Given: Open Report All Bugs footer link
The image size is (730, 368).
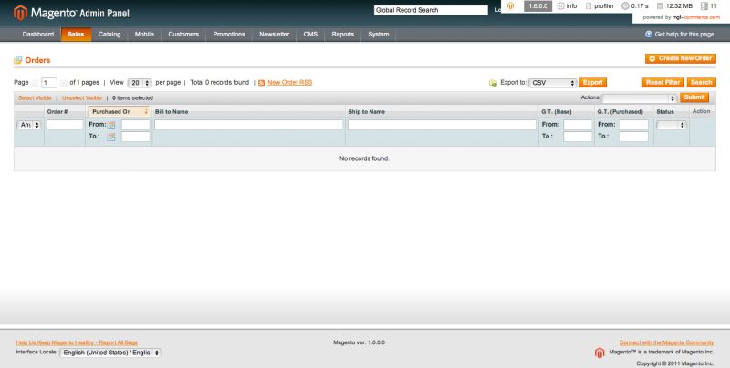Looking at the screenshot, I should click(77, 342).
